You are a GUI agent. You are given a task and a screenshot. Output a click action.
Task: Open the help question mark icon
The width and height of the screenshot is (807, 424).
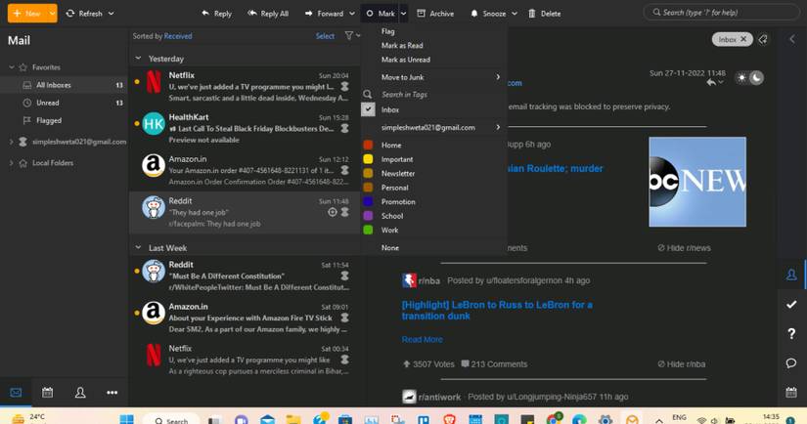click(791, 334)
